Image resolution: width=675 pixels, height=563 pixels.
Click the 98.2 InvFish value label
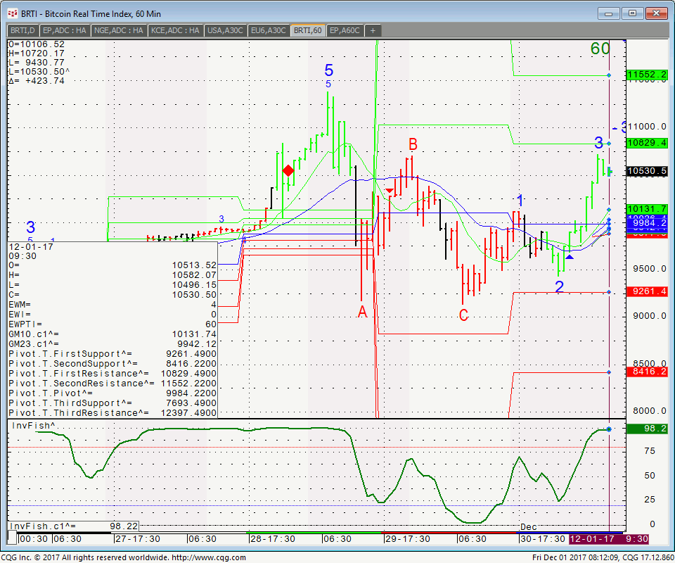pos(648,429)
